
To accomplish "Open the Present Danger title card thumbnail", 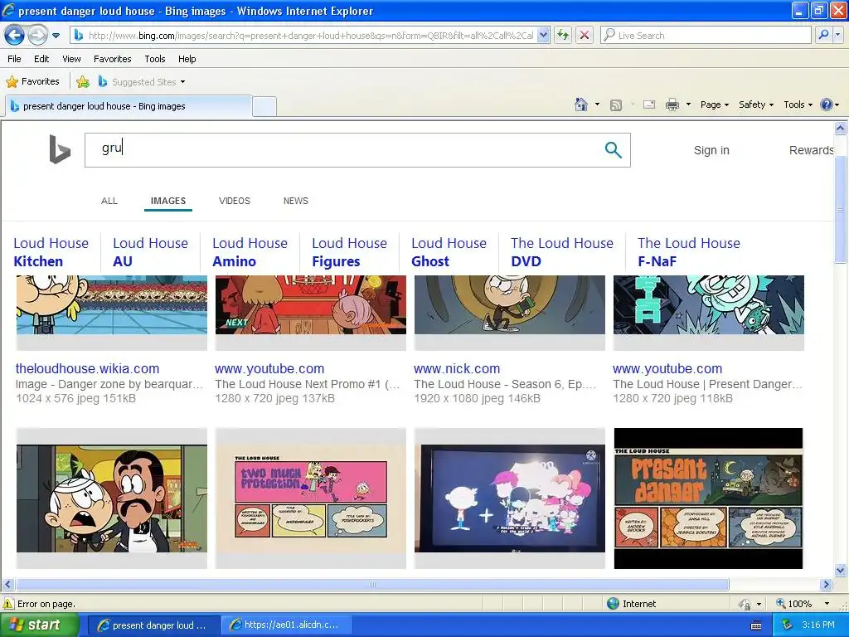I will coord(708,498).
